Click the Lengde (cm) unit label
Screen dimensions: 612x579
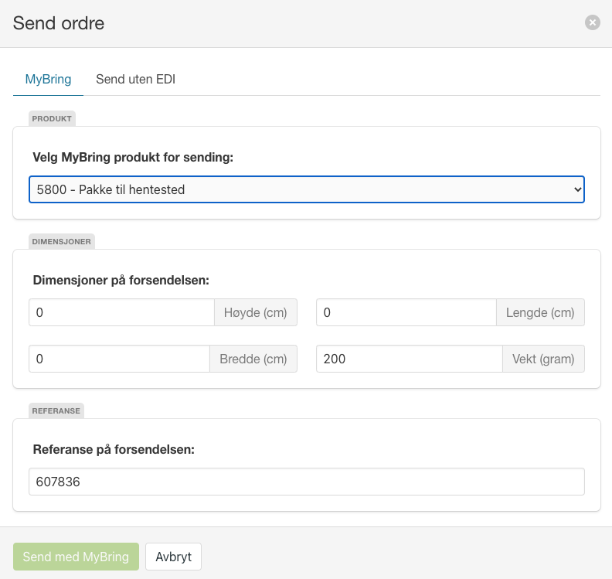[x=540, y=312]
